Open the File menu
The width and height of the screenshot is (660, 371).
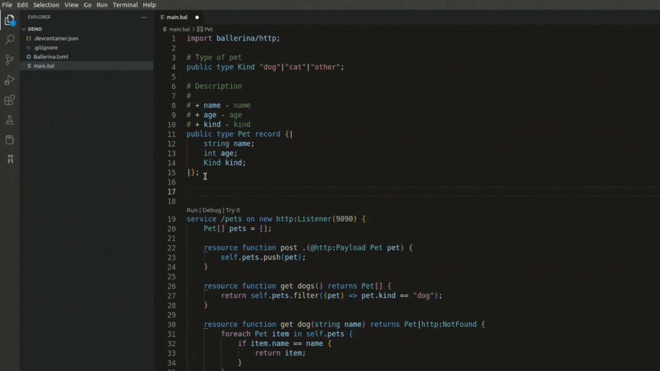coord(7,5)
